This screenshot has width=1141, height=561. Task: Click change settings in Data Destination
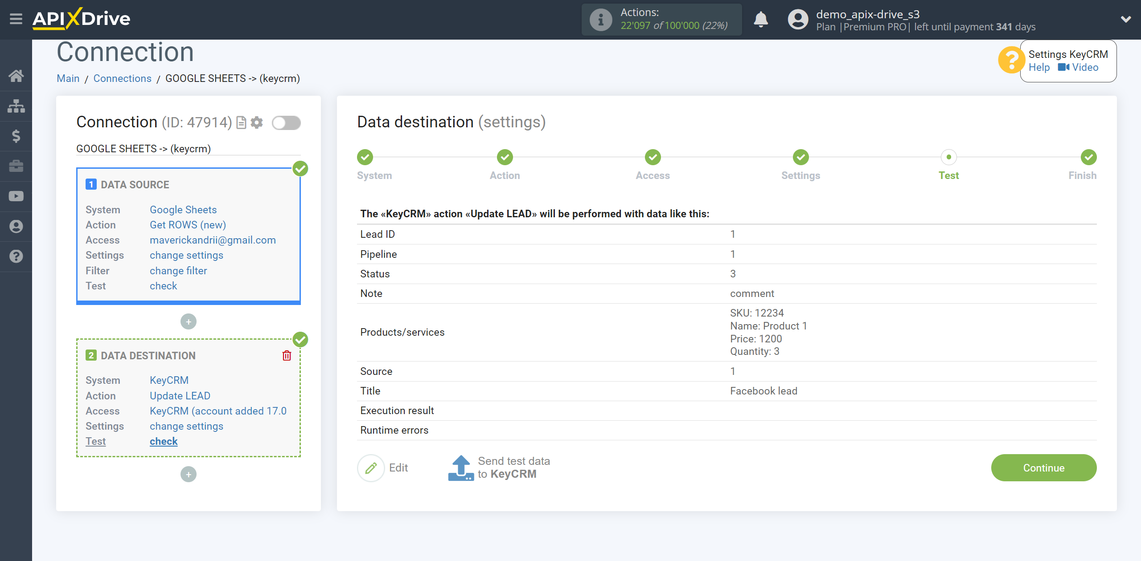click(x=186, y=426)
